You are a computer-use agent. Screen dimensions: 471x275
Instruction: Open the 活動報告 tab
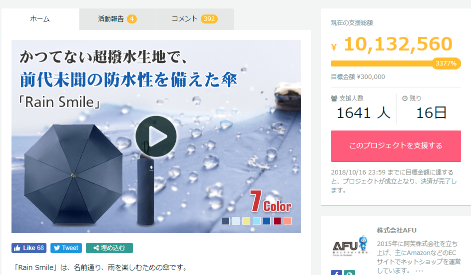(x=117, y=19)
